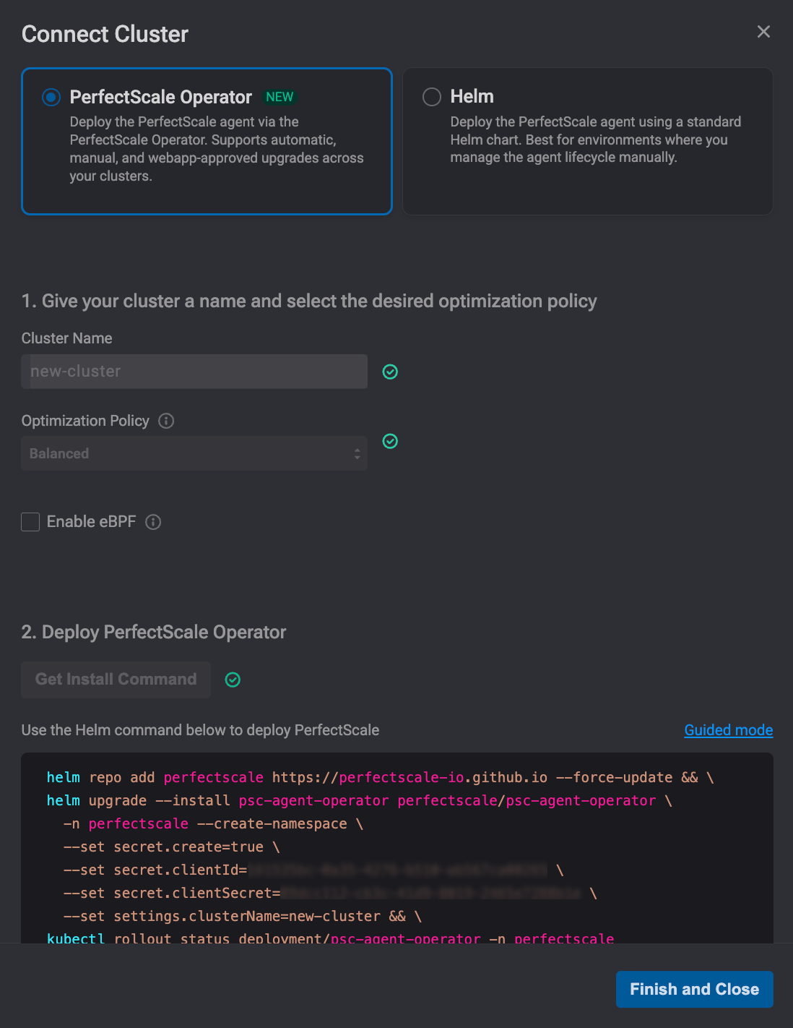The image size is (793, 1028).
Task: Click the 'Connect Cluster' dialog title
Action: (105, 34)
